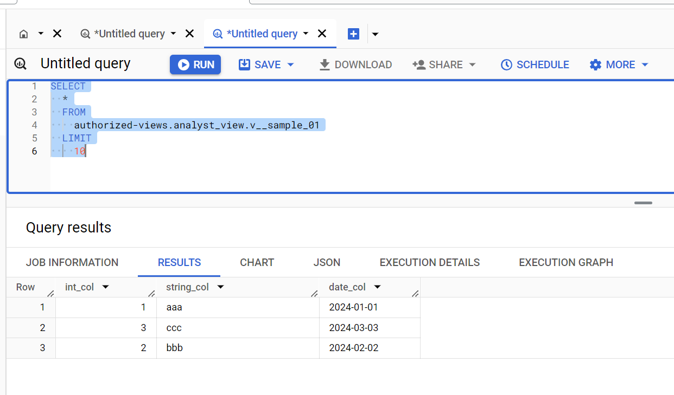This screenshot has width=674, height=395.
Task: Open the dropdown arrow next to SAVE
Action: (x=290, y=64)
